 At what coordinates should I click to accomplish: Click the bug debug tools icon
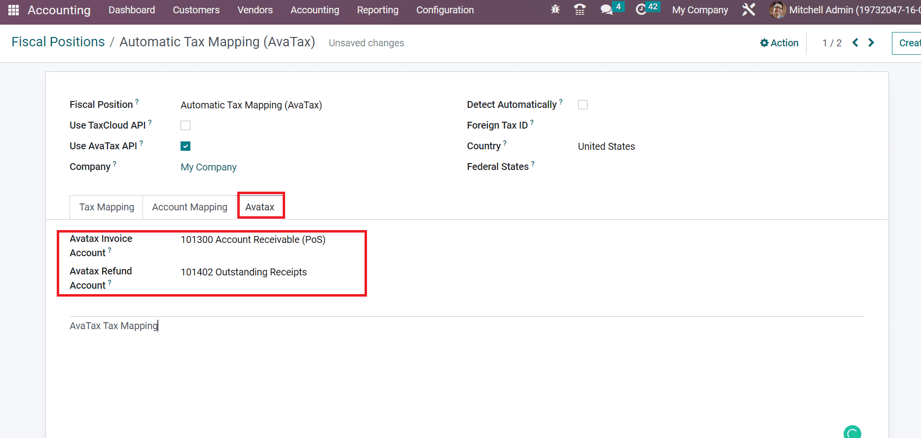pyautogui.click(x=555, y=9)
